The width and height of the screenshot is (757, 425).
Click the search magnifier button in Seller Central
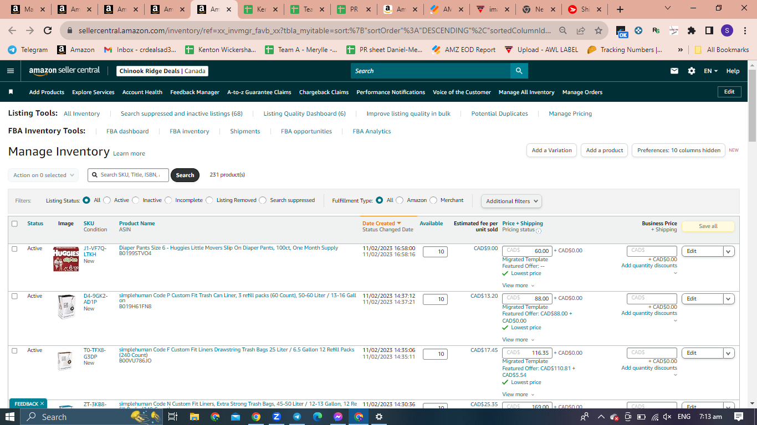519,71
